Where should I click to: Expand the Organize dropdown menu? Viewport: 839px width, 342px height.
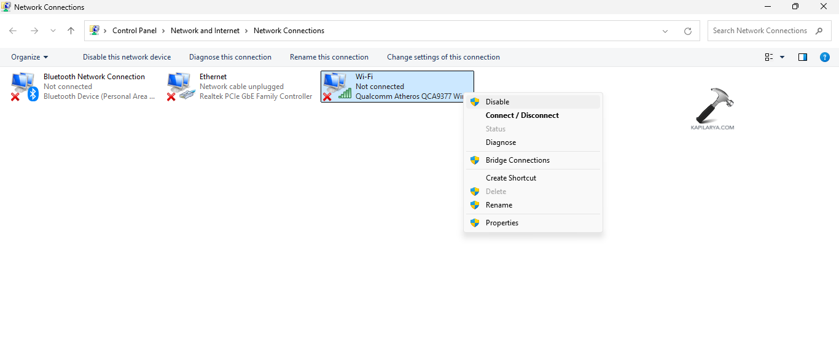[29, 57]
